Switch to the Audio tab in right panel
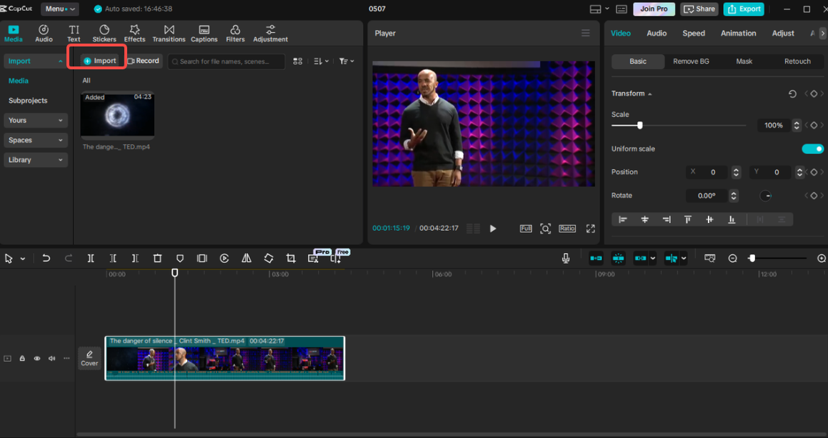The height and width of the screenshot is (438, 828). pyautogui.click(x=656, y=33)
